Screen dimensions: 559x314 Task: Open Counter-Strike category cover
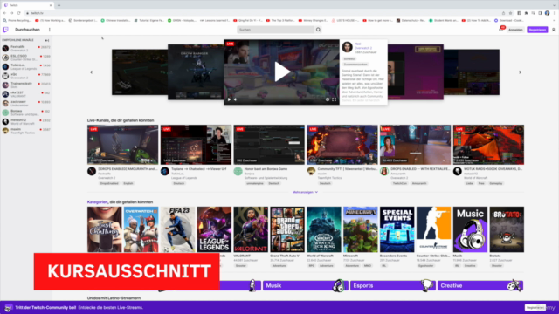pos(433,229)
